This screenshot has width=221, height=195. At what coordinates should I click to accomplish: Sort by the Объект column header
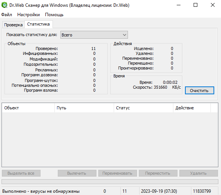coord(28,108)
